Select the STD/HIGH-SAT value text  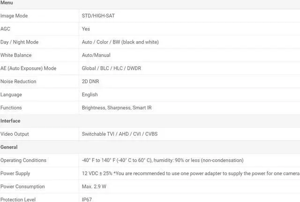click(x=98, y=16)
